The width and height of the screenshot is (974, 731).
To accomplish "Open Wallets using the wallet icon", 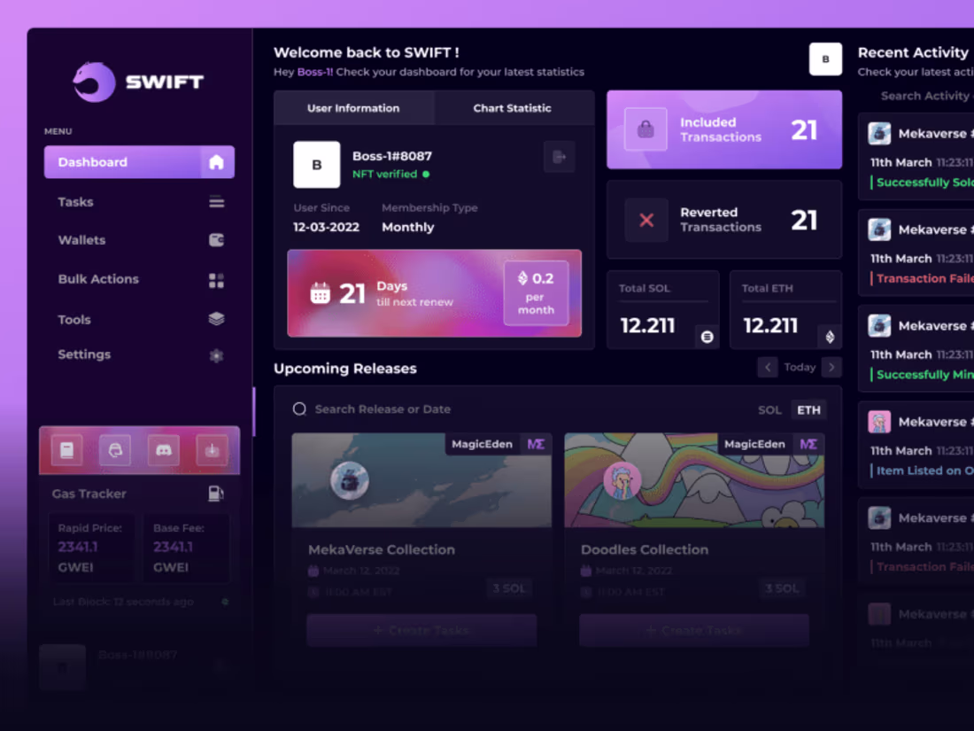I will pos(216,240).
